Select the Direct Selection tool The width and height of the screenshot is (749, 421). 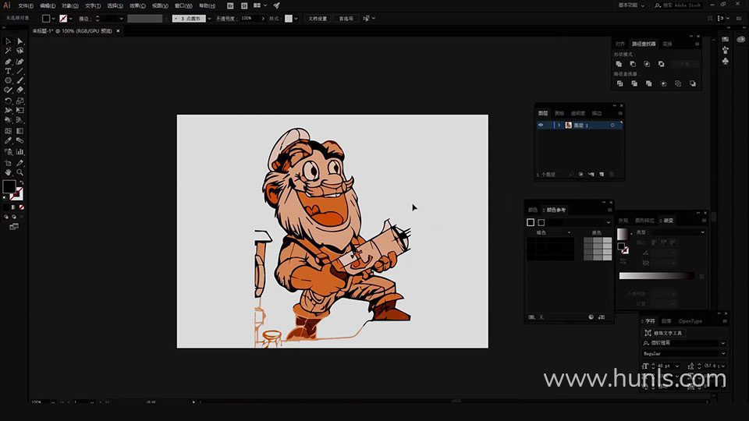coord(20,41)
